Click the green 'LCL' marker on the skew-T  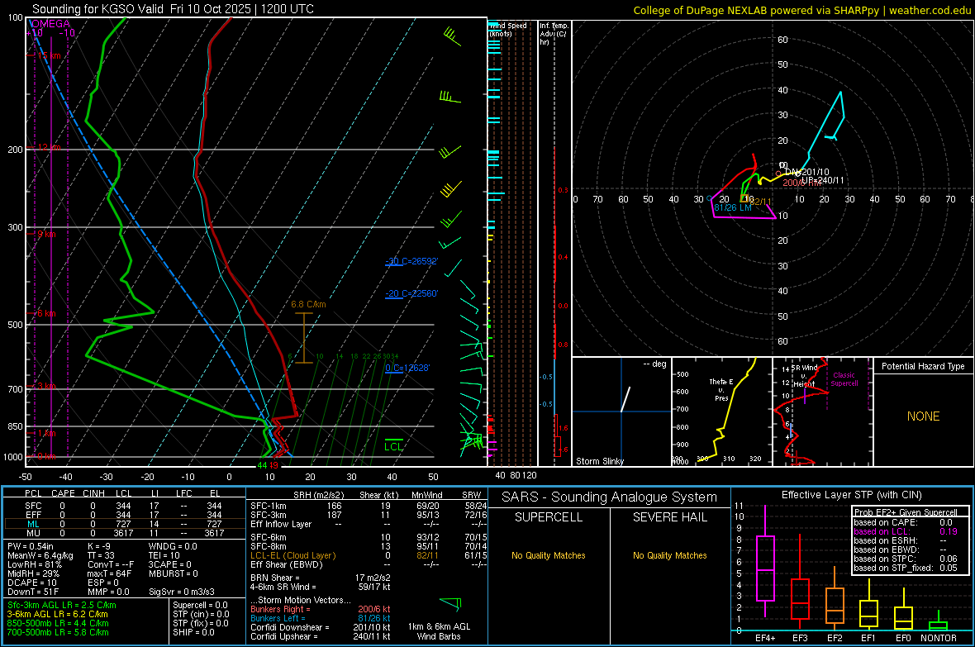coord(393,446)
